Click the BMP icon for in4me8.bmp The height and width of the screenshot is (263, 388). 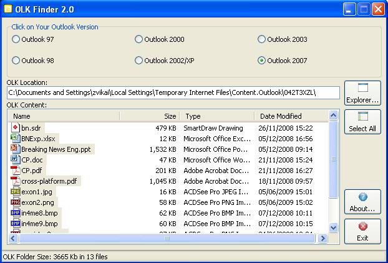pos(16,213)
